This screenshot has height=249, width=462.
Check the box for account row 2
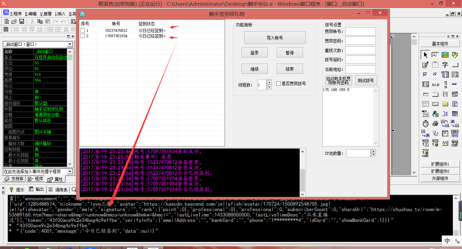pos(83,36)
